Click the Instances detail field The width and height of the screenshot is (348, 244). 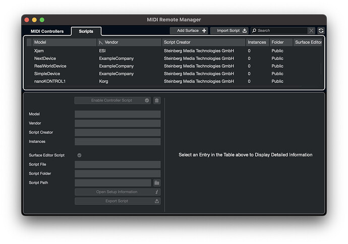pos(118,142)
